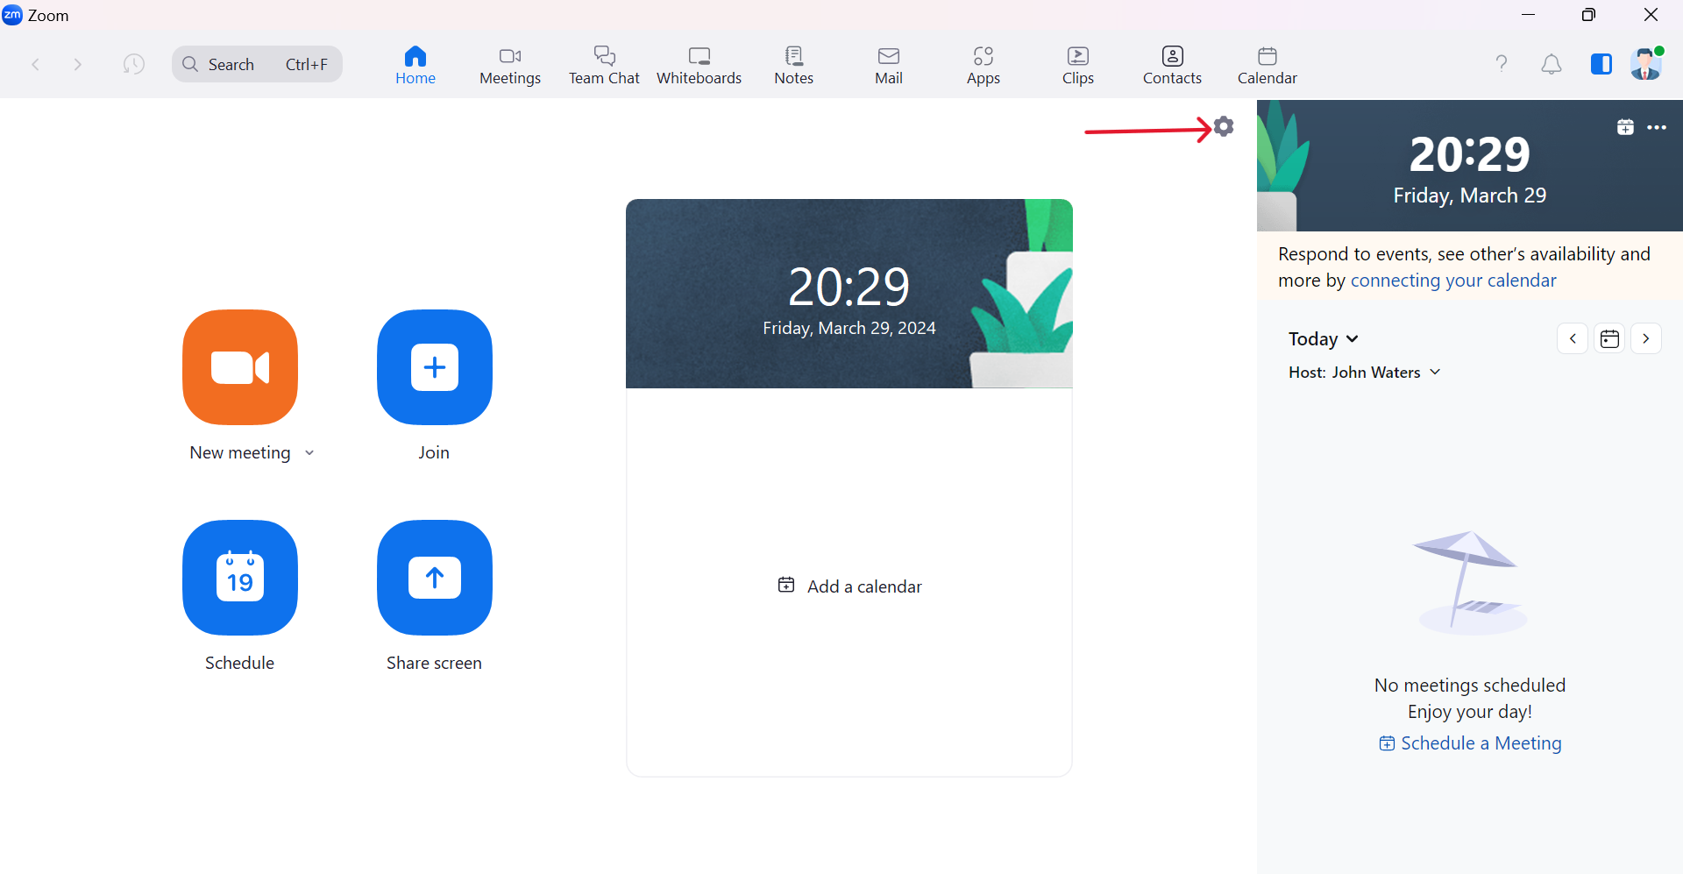Click the Zoom logo in title bar

pyautogui.click(x=12, y=15)
